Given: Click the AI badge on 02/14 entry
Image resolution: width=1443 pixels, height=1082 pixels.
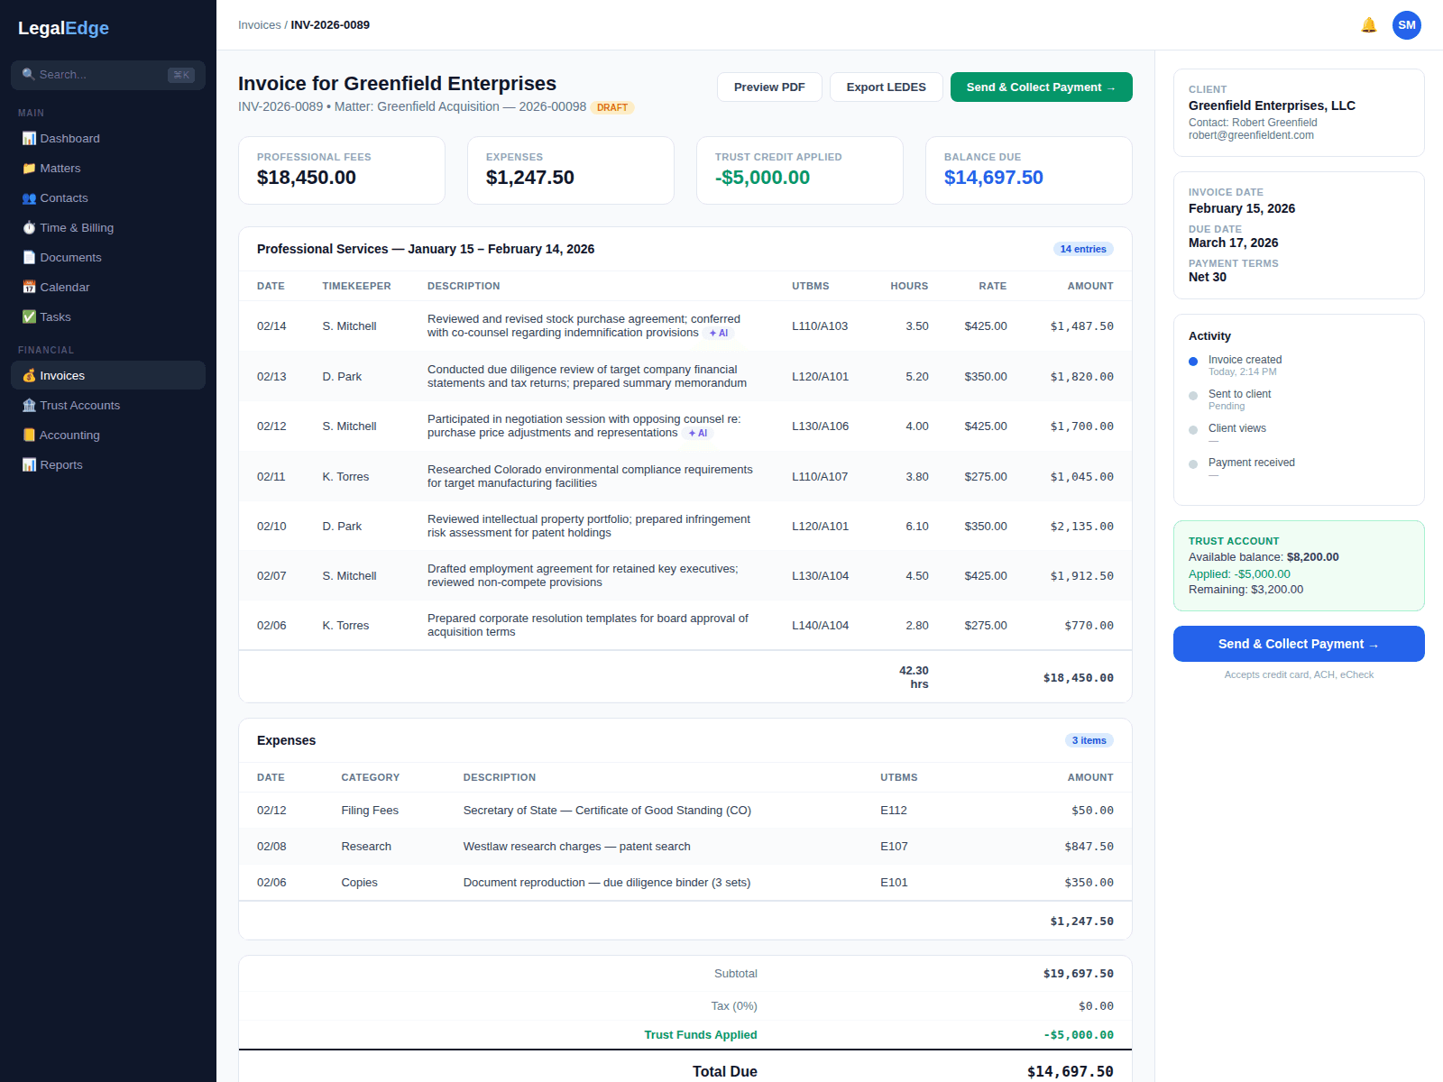Looking at the screenshot, I should [x=719, y=334].
